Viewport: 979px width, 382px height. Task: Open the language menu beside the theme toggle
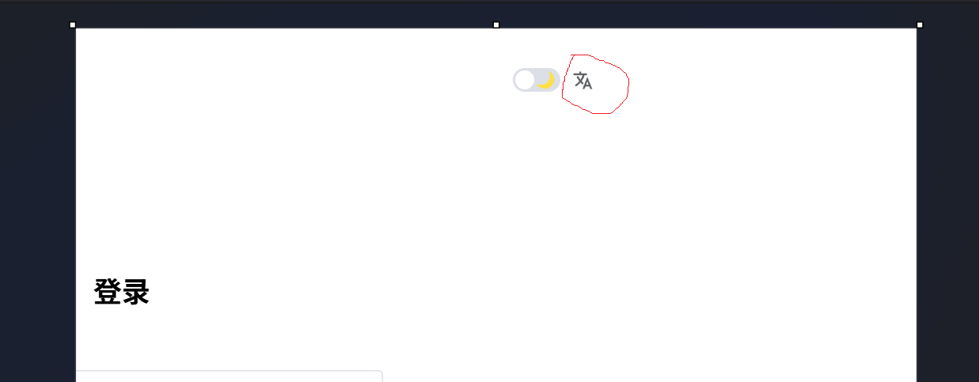coord(582,81)
